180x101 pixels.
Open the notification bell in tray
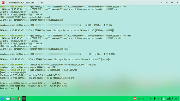[155, 99]
